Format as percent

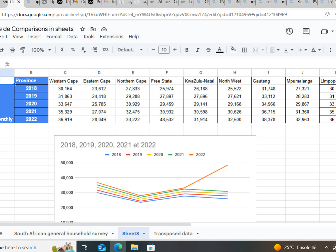pyautogui.click(x=73, y=50)
